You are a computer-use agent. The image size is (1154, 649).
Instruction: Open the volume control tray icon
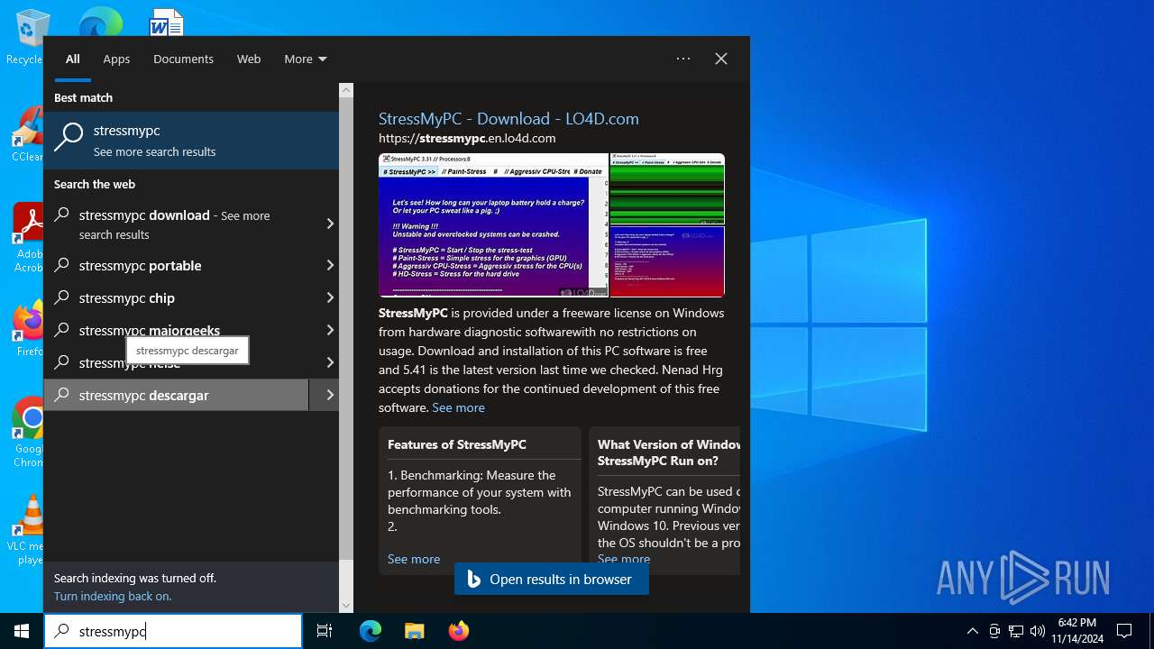(x=1038, y=631)
